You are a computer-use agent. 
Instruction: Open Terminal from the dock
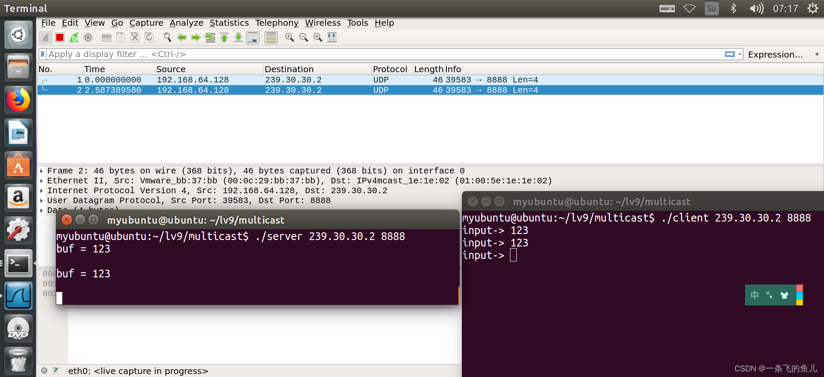tap(18, 263)
